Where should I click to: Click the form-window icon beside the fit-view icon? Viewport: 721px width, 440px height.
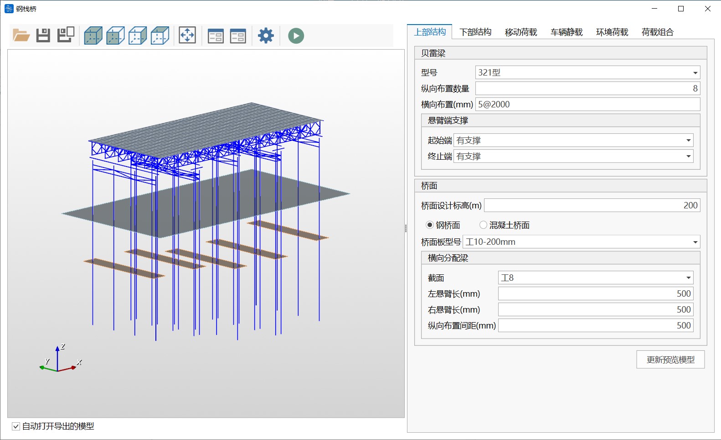pos(216,36)
